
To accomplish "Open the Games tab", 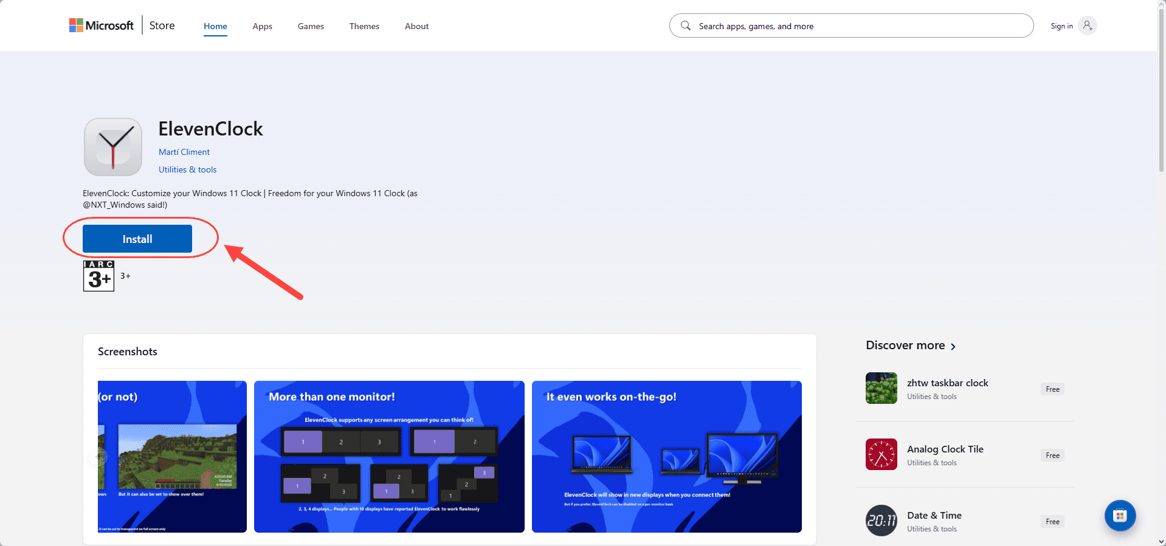I will tap(311, 26).
